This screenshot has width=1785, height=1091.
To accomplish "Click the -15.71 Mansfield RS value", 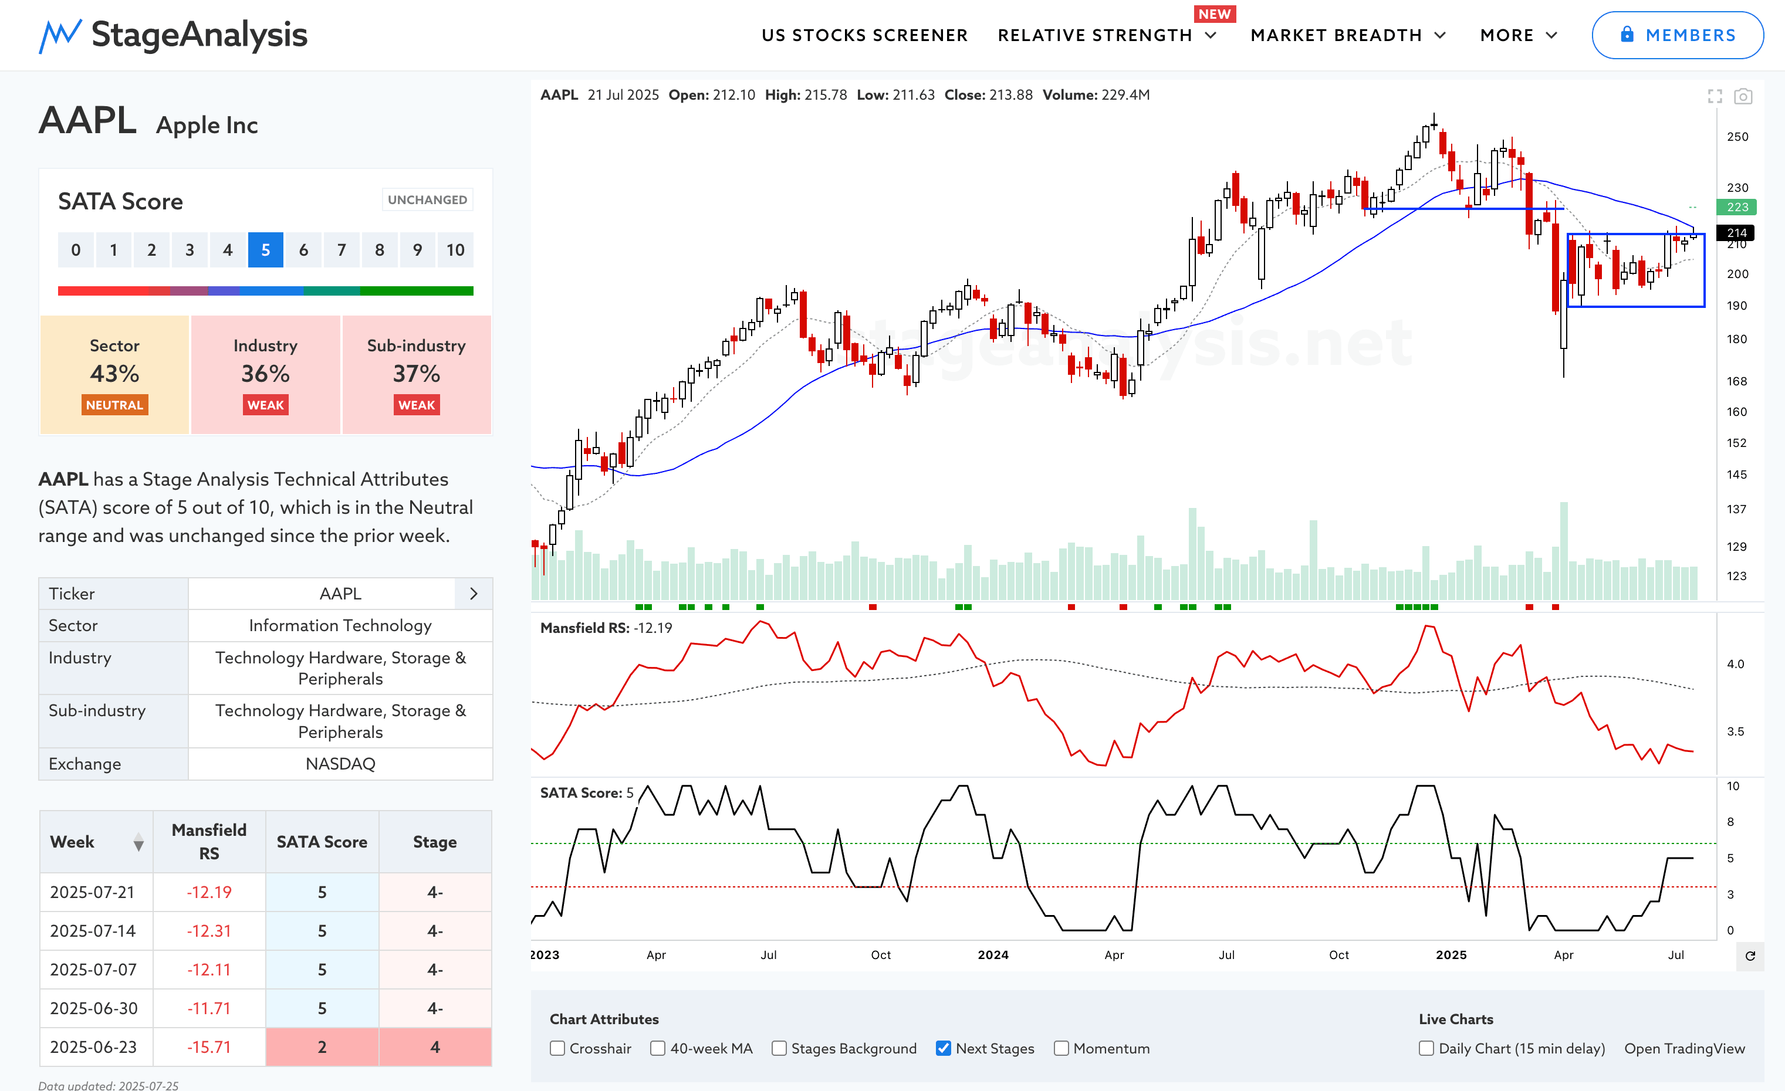I will tap(209, 1047).
